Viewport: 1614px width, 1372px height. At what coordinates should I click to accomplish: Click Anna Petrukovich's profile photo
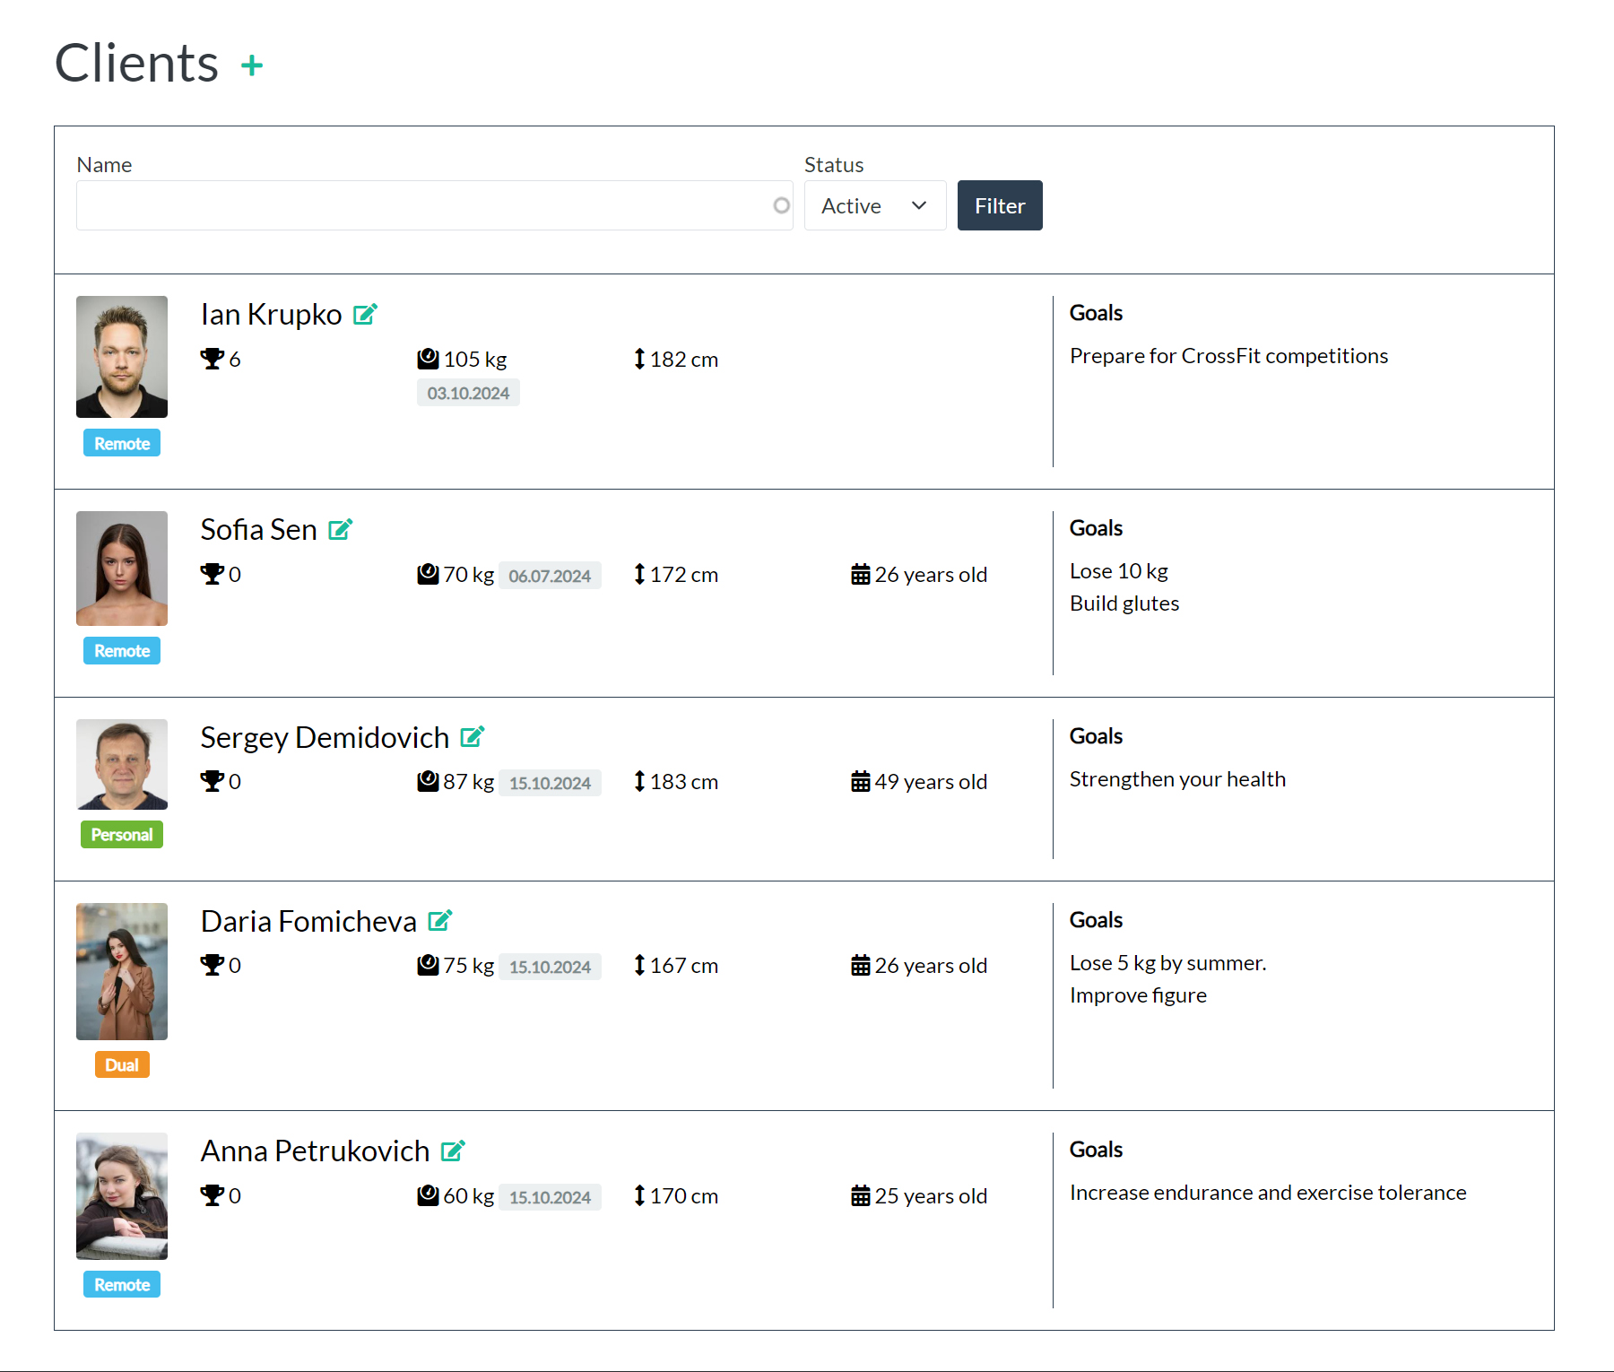coord(122,1196)
